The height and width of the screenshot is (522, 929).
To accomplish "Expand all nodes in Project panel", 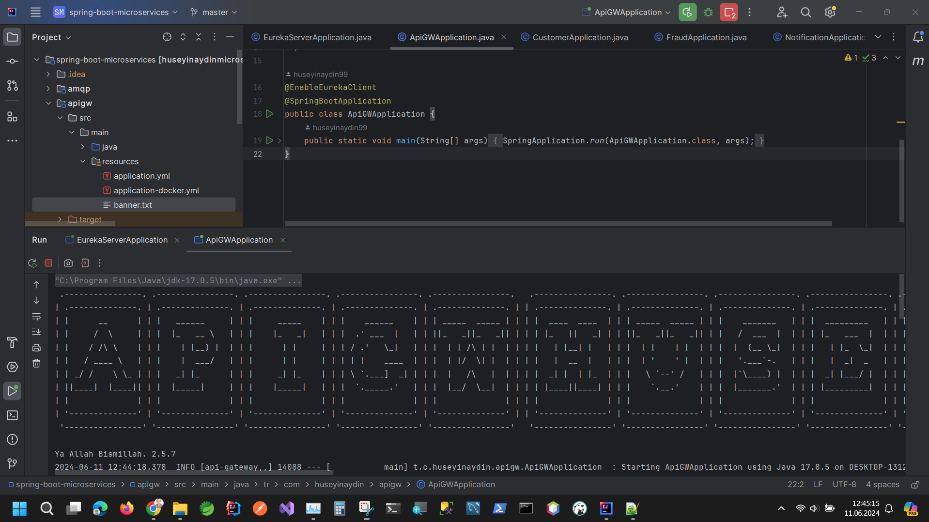I will point(183,37).
